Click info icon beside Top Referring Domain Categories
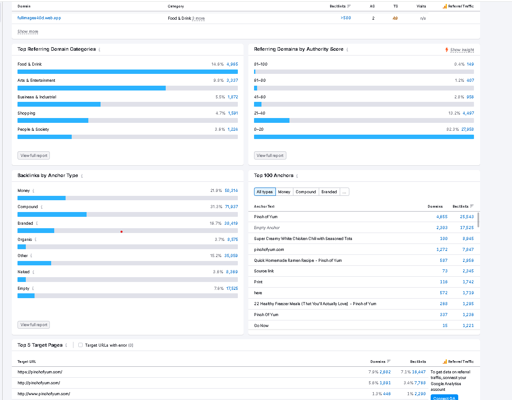 coord(100,49)
